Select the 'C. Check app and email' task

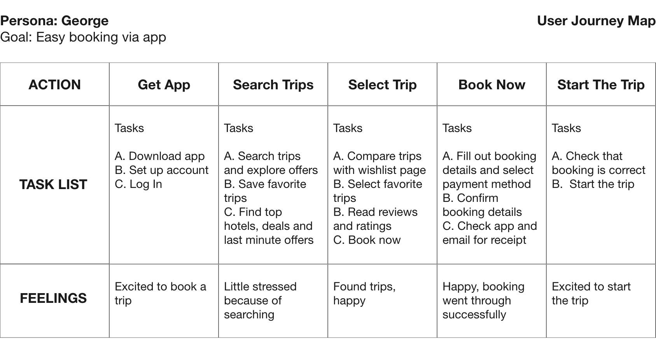(490, 233)
